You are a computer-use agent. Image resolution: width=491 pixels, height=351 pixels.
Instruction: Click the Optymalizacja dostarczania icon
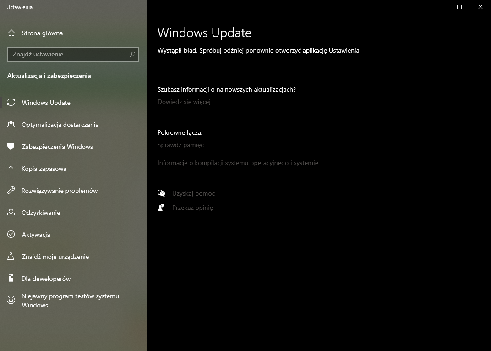11,125
